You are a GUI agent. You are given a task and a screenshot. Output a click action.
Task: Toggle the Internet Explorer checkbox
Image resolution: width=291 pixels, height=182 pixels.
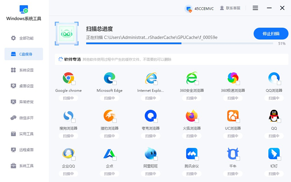point(156,83)
